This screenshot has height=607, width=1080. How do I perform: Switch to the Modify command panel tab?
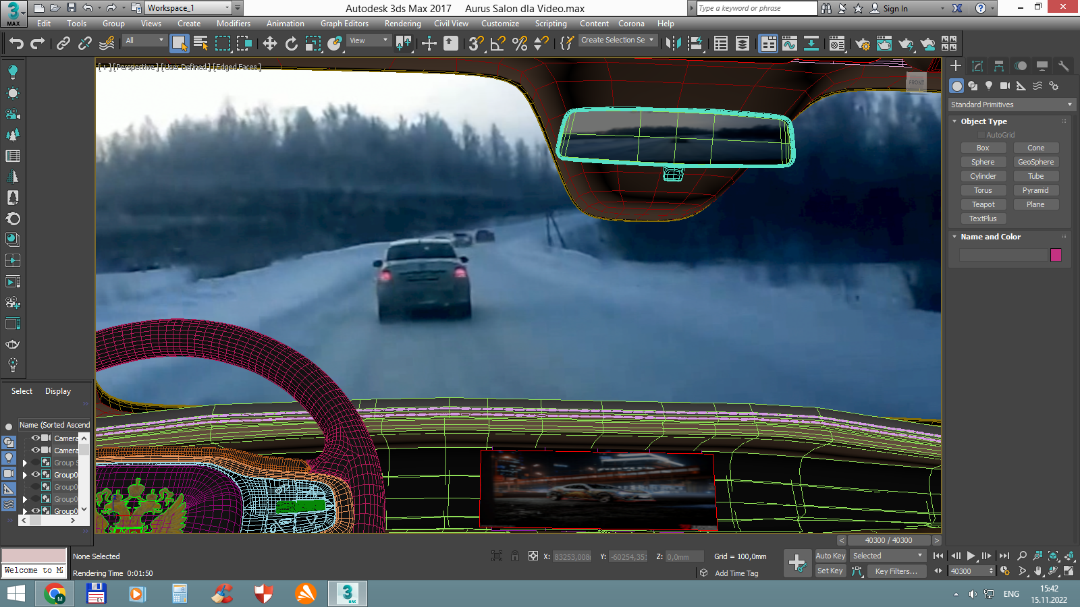(x=977, y=65)
